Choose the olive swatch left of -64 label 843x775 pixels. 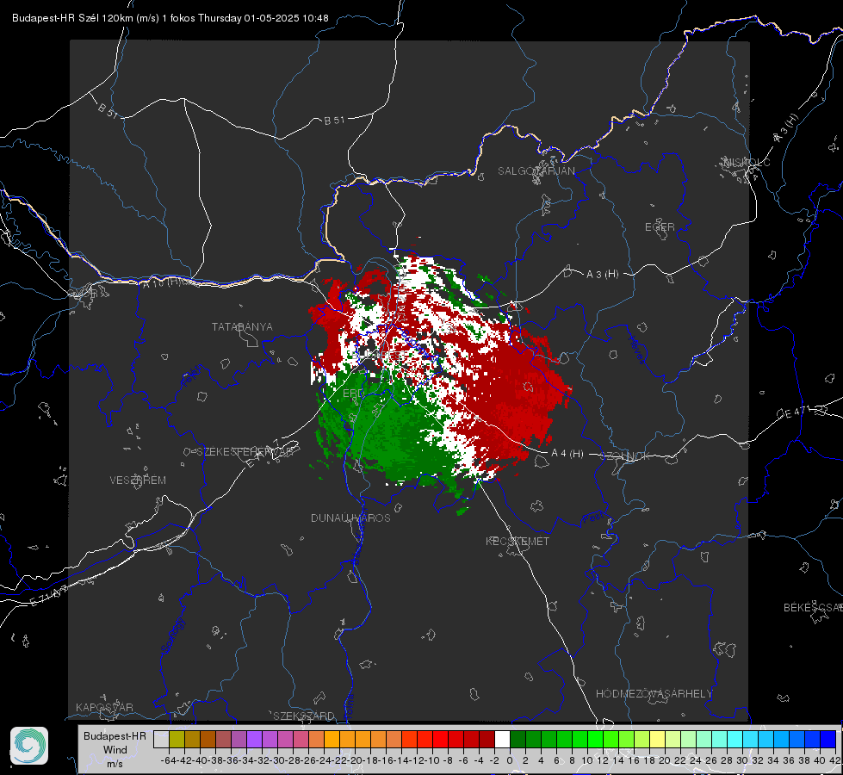coord(177,739)
